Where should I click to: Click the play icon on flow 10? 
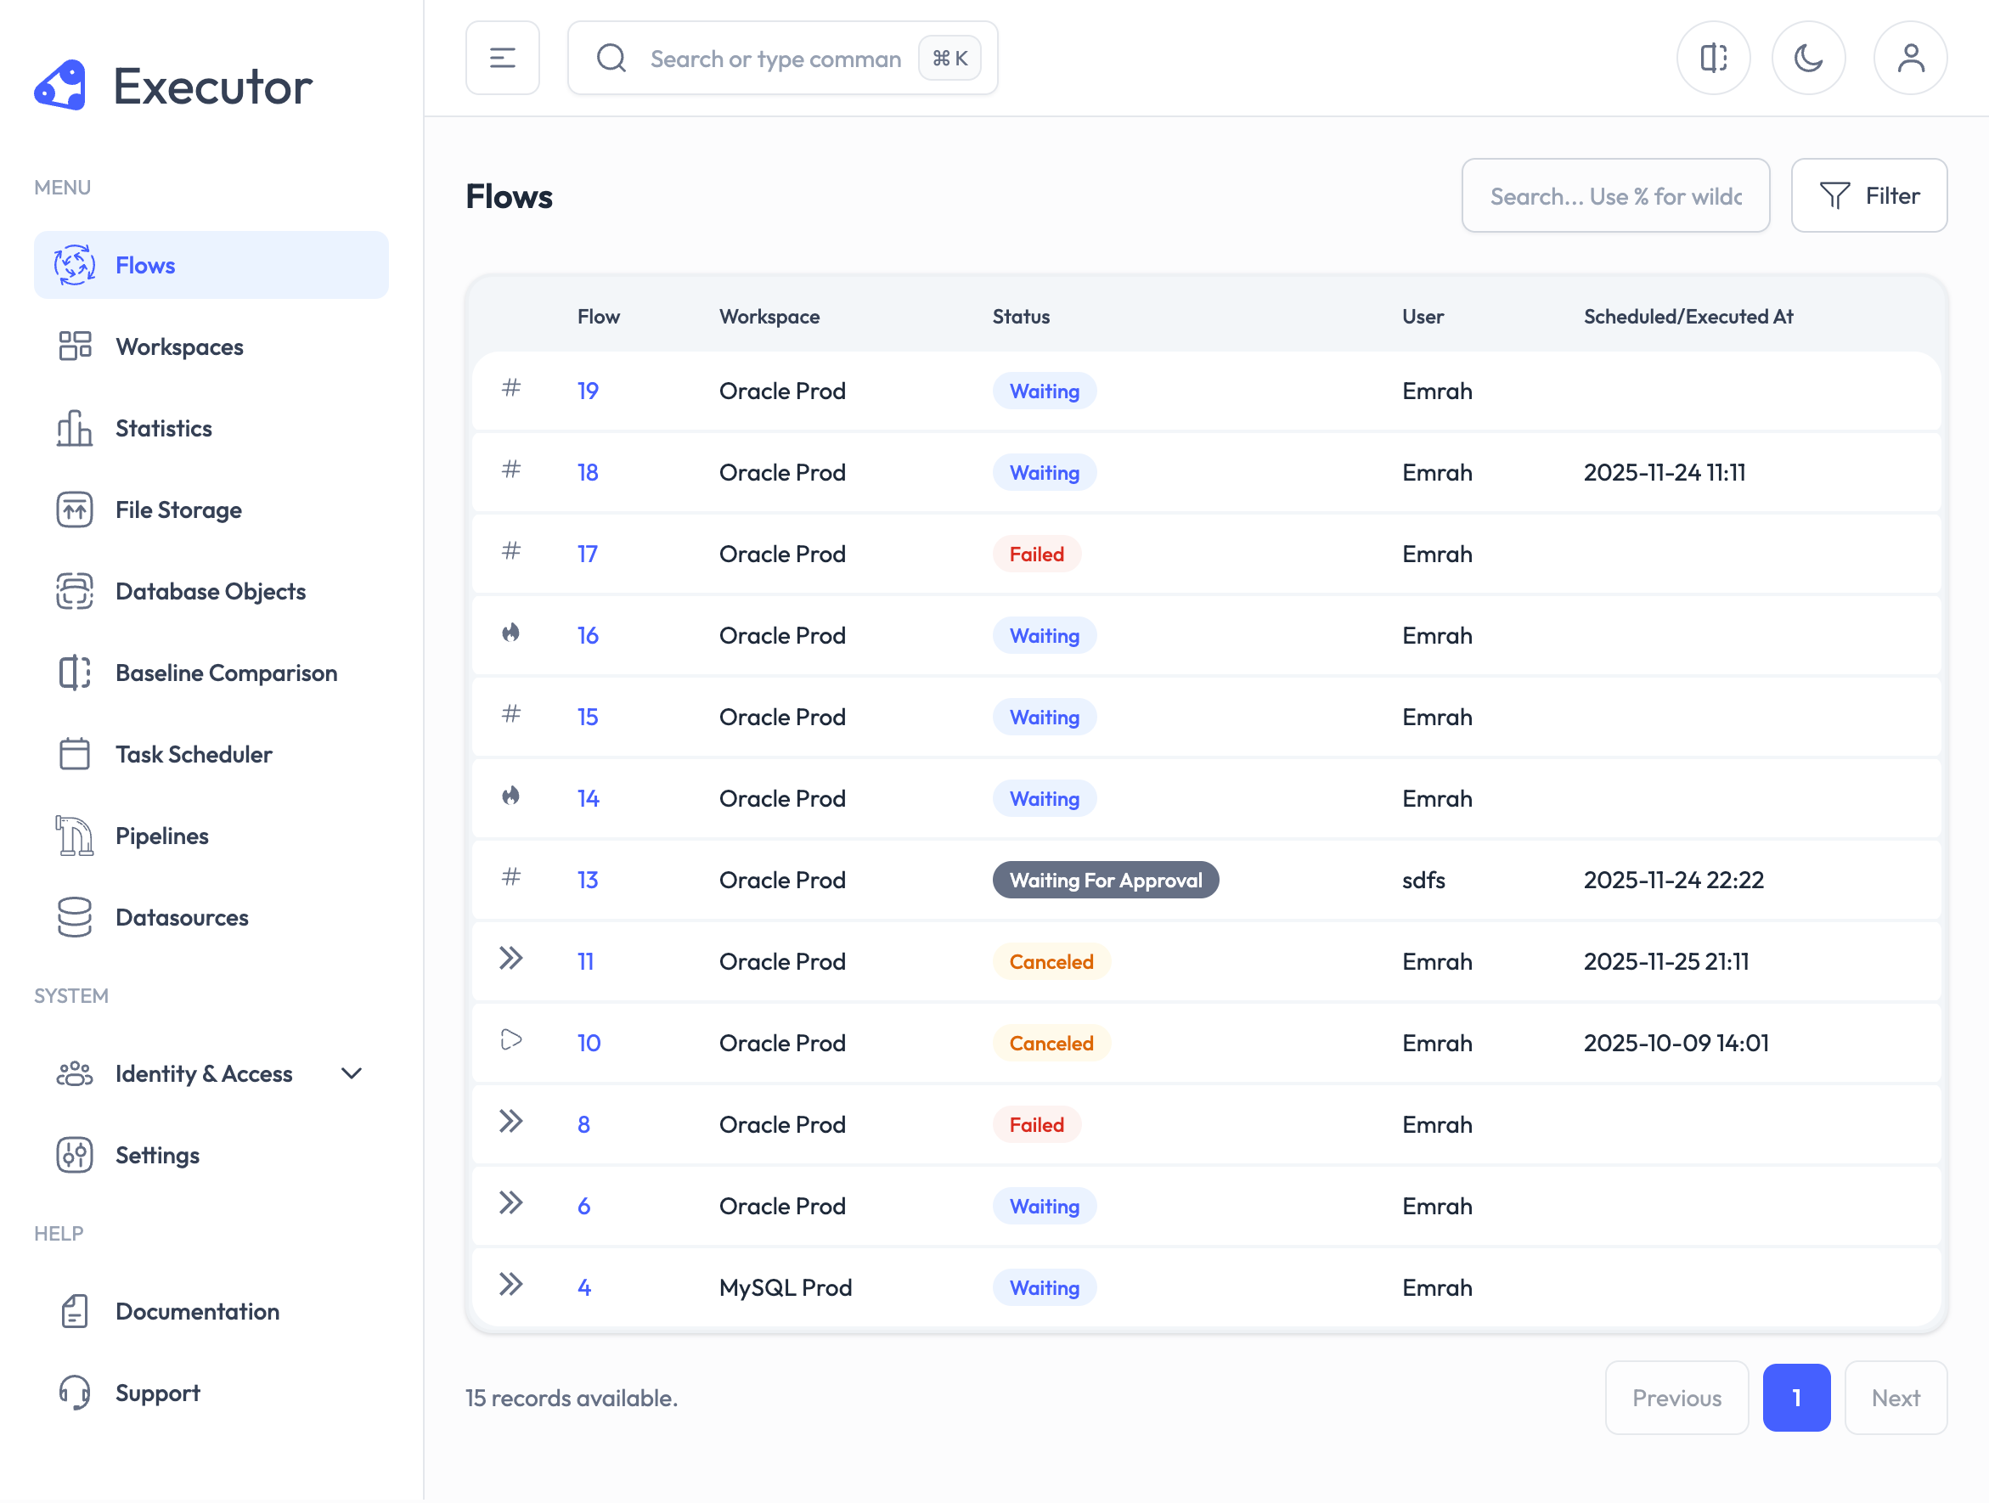pos(510,1041)
